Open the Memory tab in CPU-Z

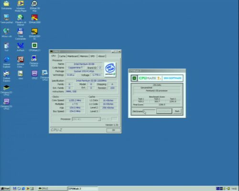point(84,56)
